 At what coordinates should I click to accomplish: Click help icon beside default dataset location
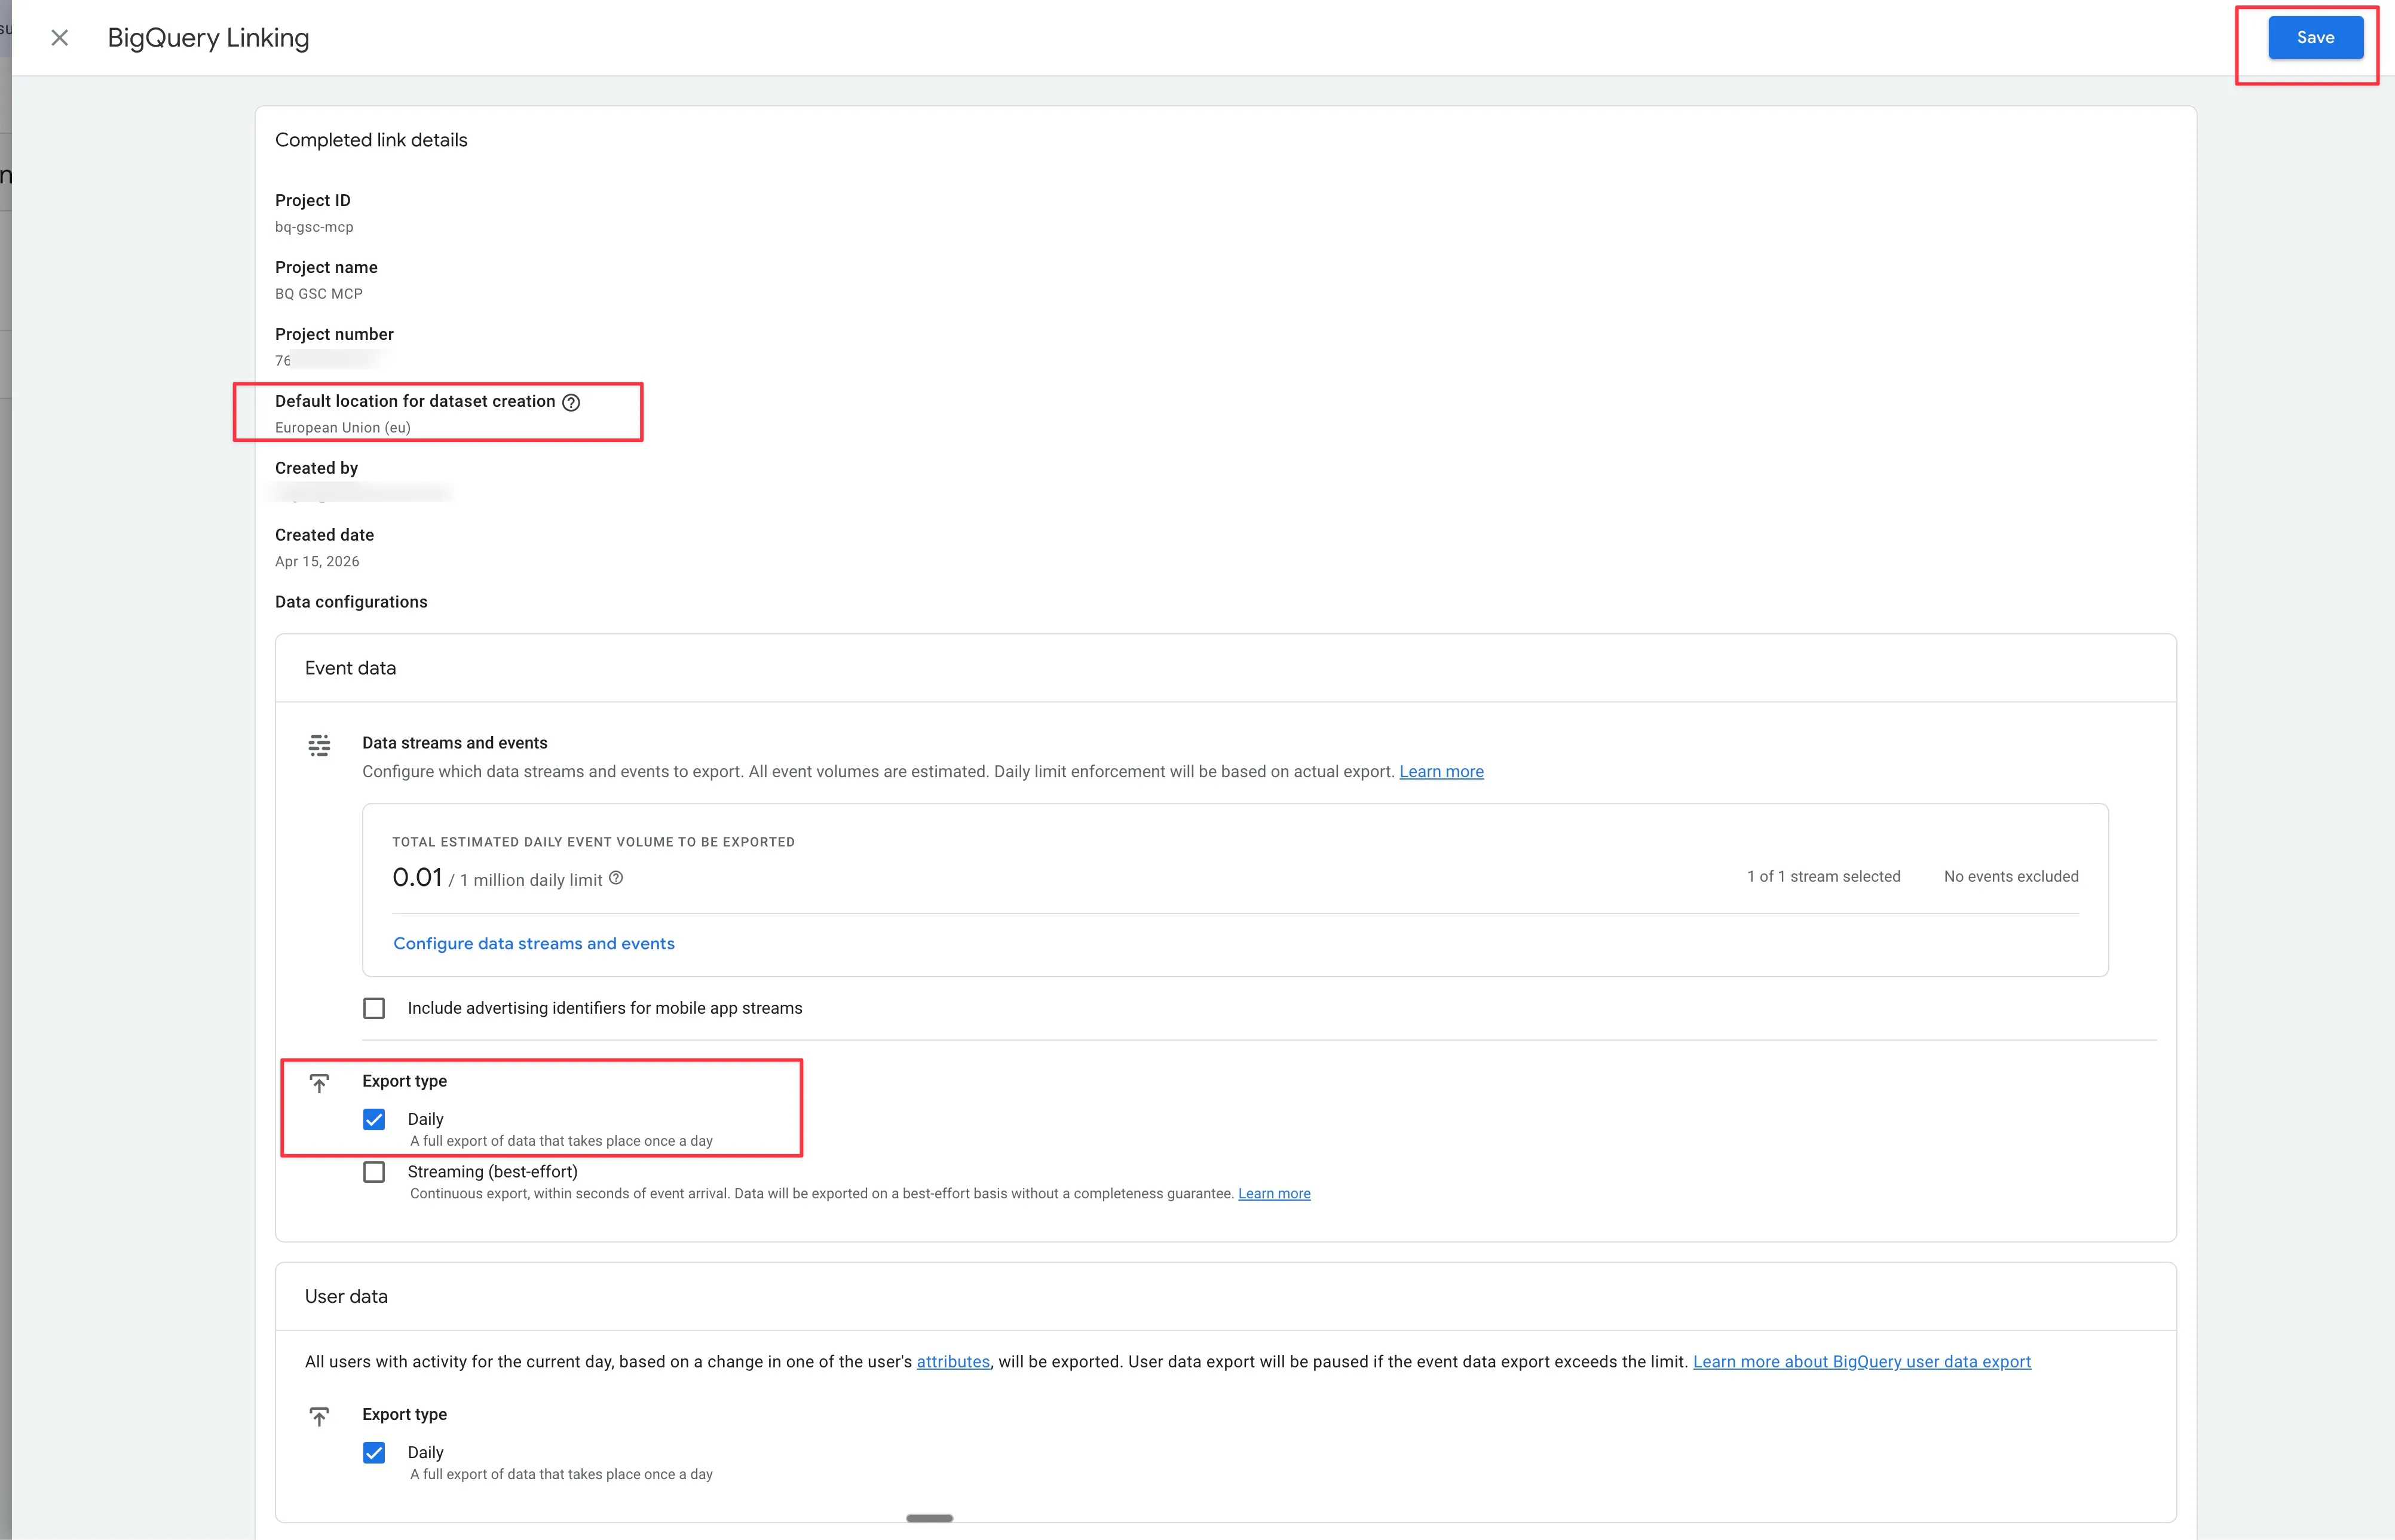(x=571, y=402)
